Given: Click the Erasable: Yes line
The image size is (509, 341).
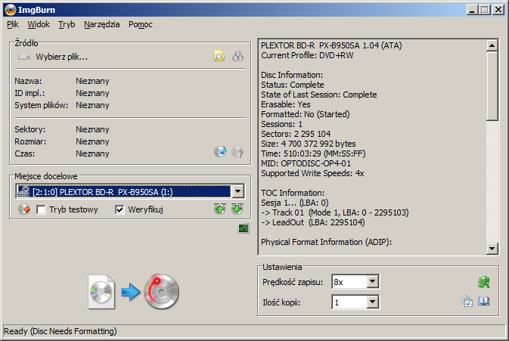Looking at the screenshot, I should pyautogui.click(x=286, y=104).
